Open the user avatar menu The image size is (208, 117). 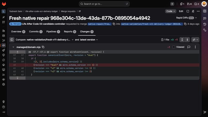pos(204,4)
